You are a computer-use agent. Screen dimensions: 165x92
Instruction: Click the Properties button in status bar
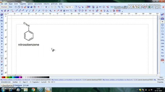(160, 82)
